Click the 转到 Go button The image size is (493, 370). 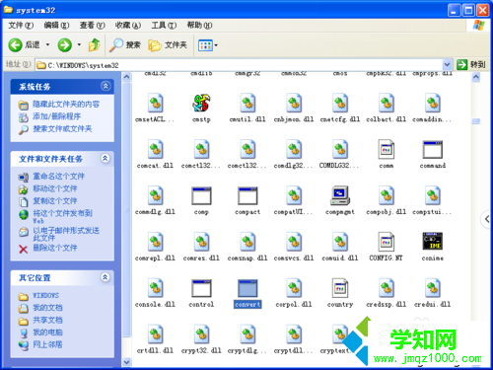pyautogui.click(x=471, y=64)
